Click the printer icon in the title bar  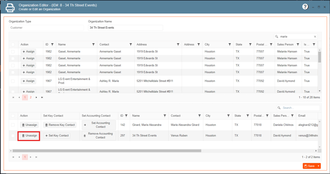[10, 8]
